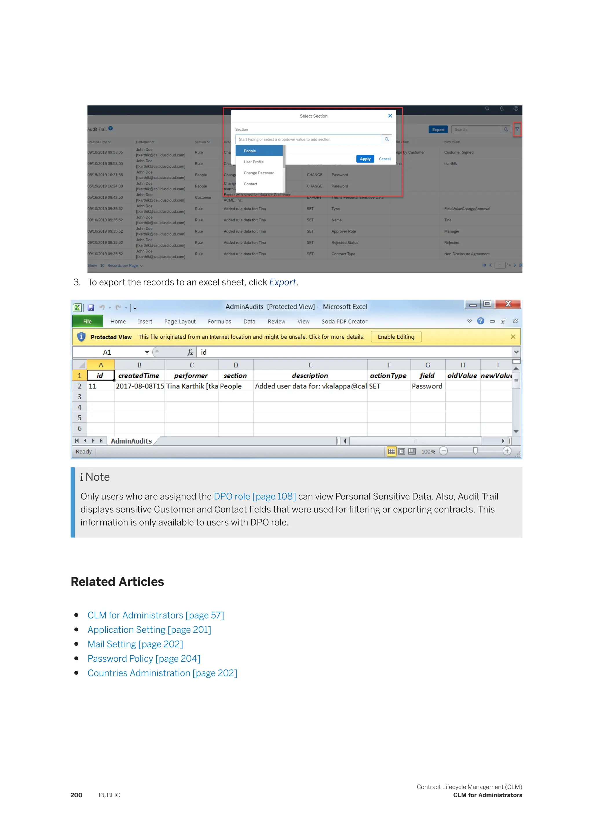593x839 pixels.
Task: Go to last sheet navigation arrow
Action: (101, 441)
